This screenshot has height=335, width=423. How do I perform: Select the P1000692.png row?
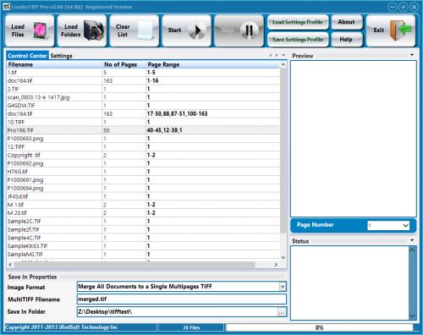pos(143,163)
